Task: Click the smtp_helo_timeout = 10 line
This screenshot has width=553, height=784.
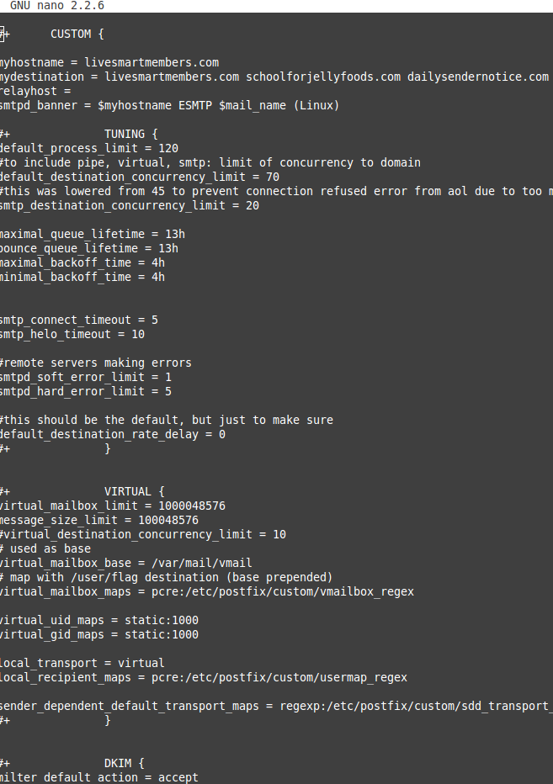Action: [x=72, y=334]
